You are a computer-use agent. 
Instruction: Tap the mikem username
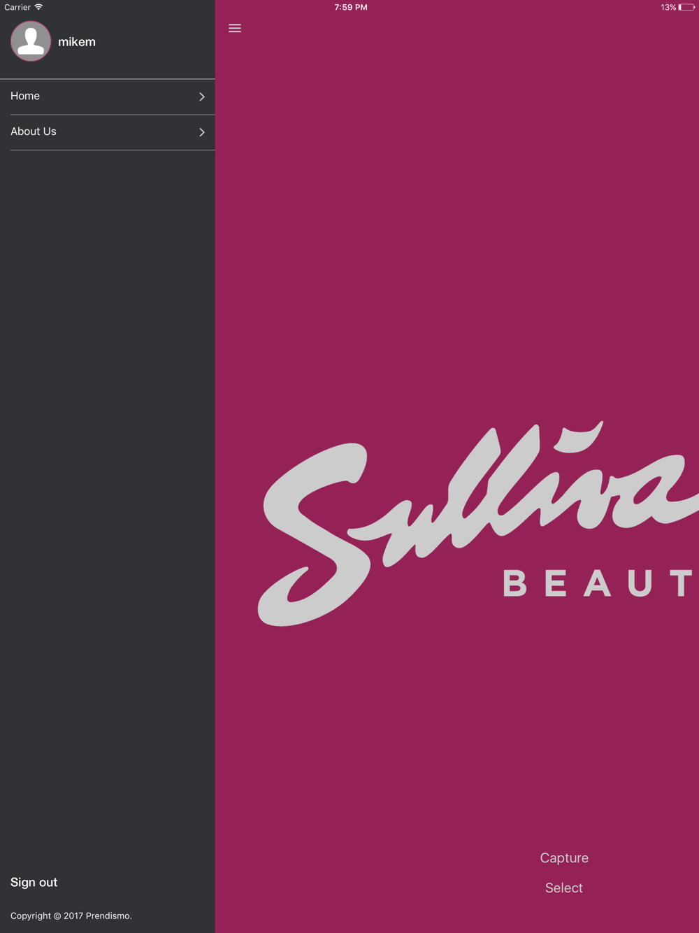77,42
